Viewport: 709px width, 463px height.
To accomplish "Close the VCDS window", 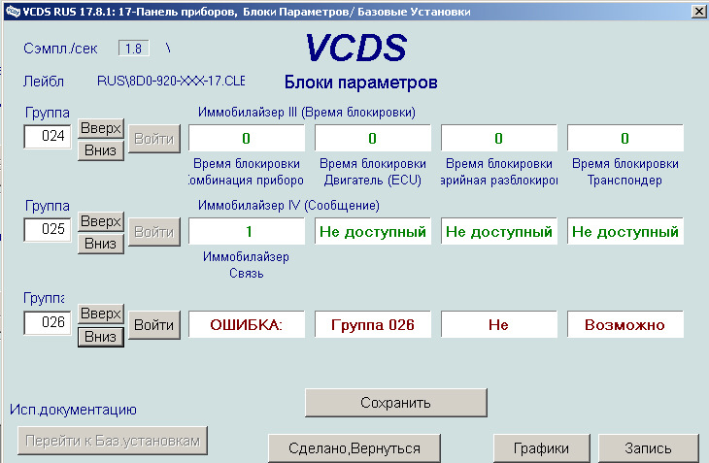I will [x=699, y=11].
